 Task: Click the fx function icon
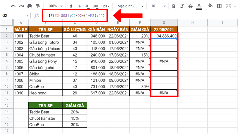click(37, 15)
